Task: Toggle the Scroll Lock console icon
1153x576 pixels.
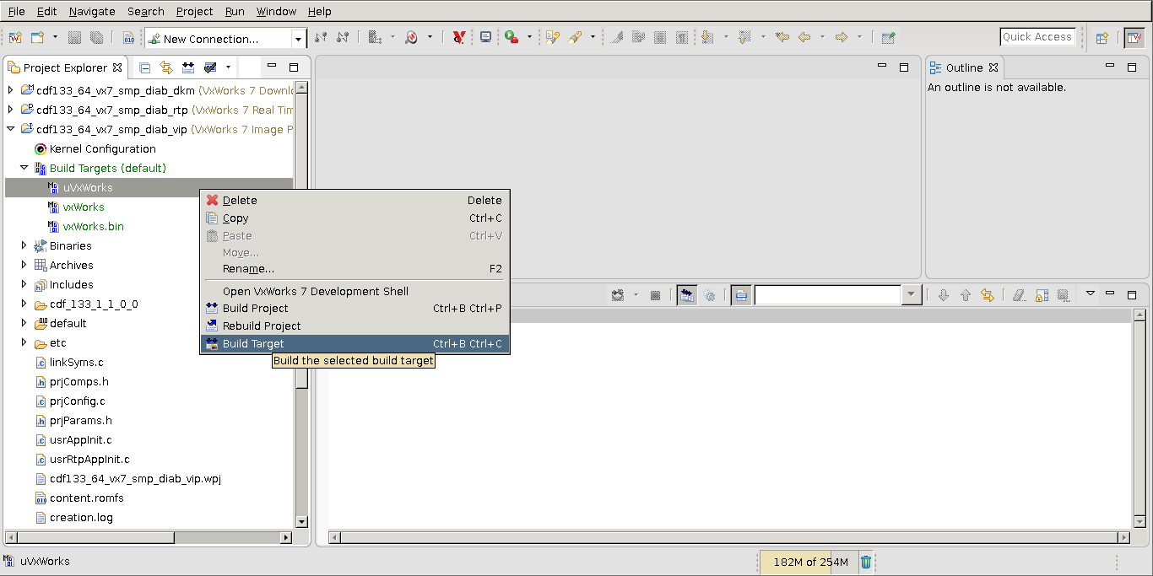Action: (1041, 295)
